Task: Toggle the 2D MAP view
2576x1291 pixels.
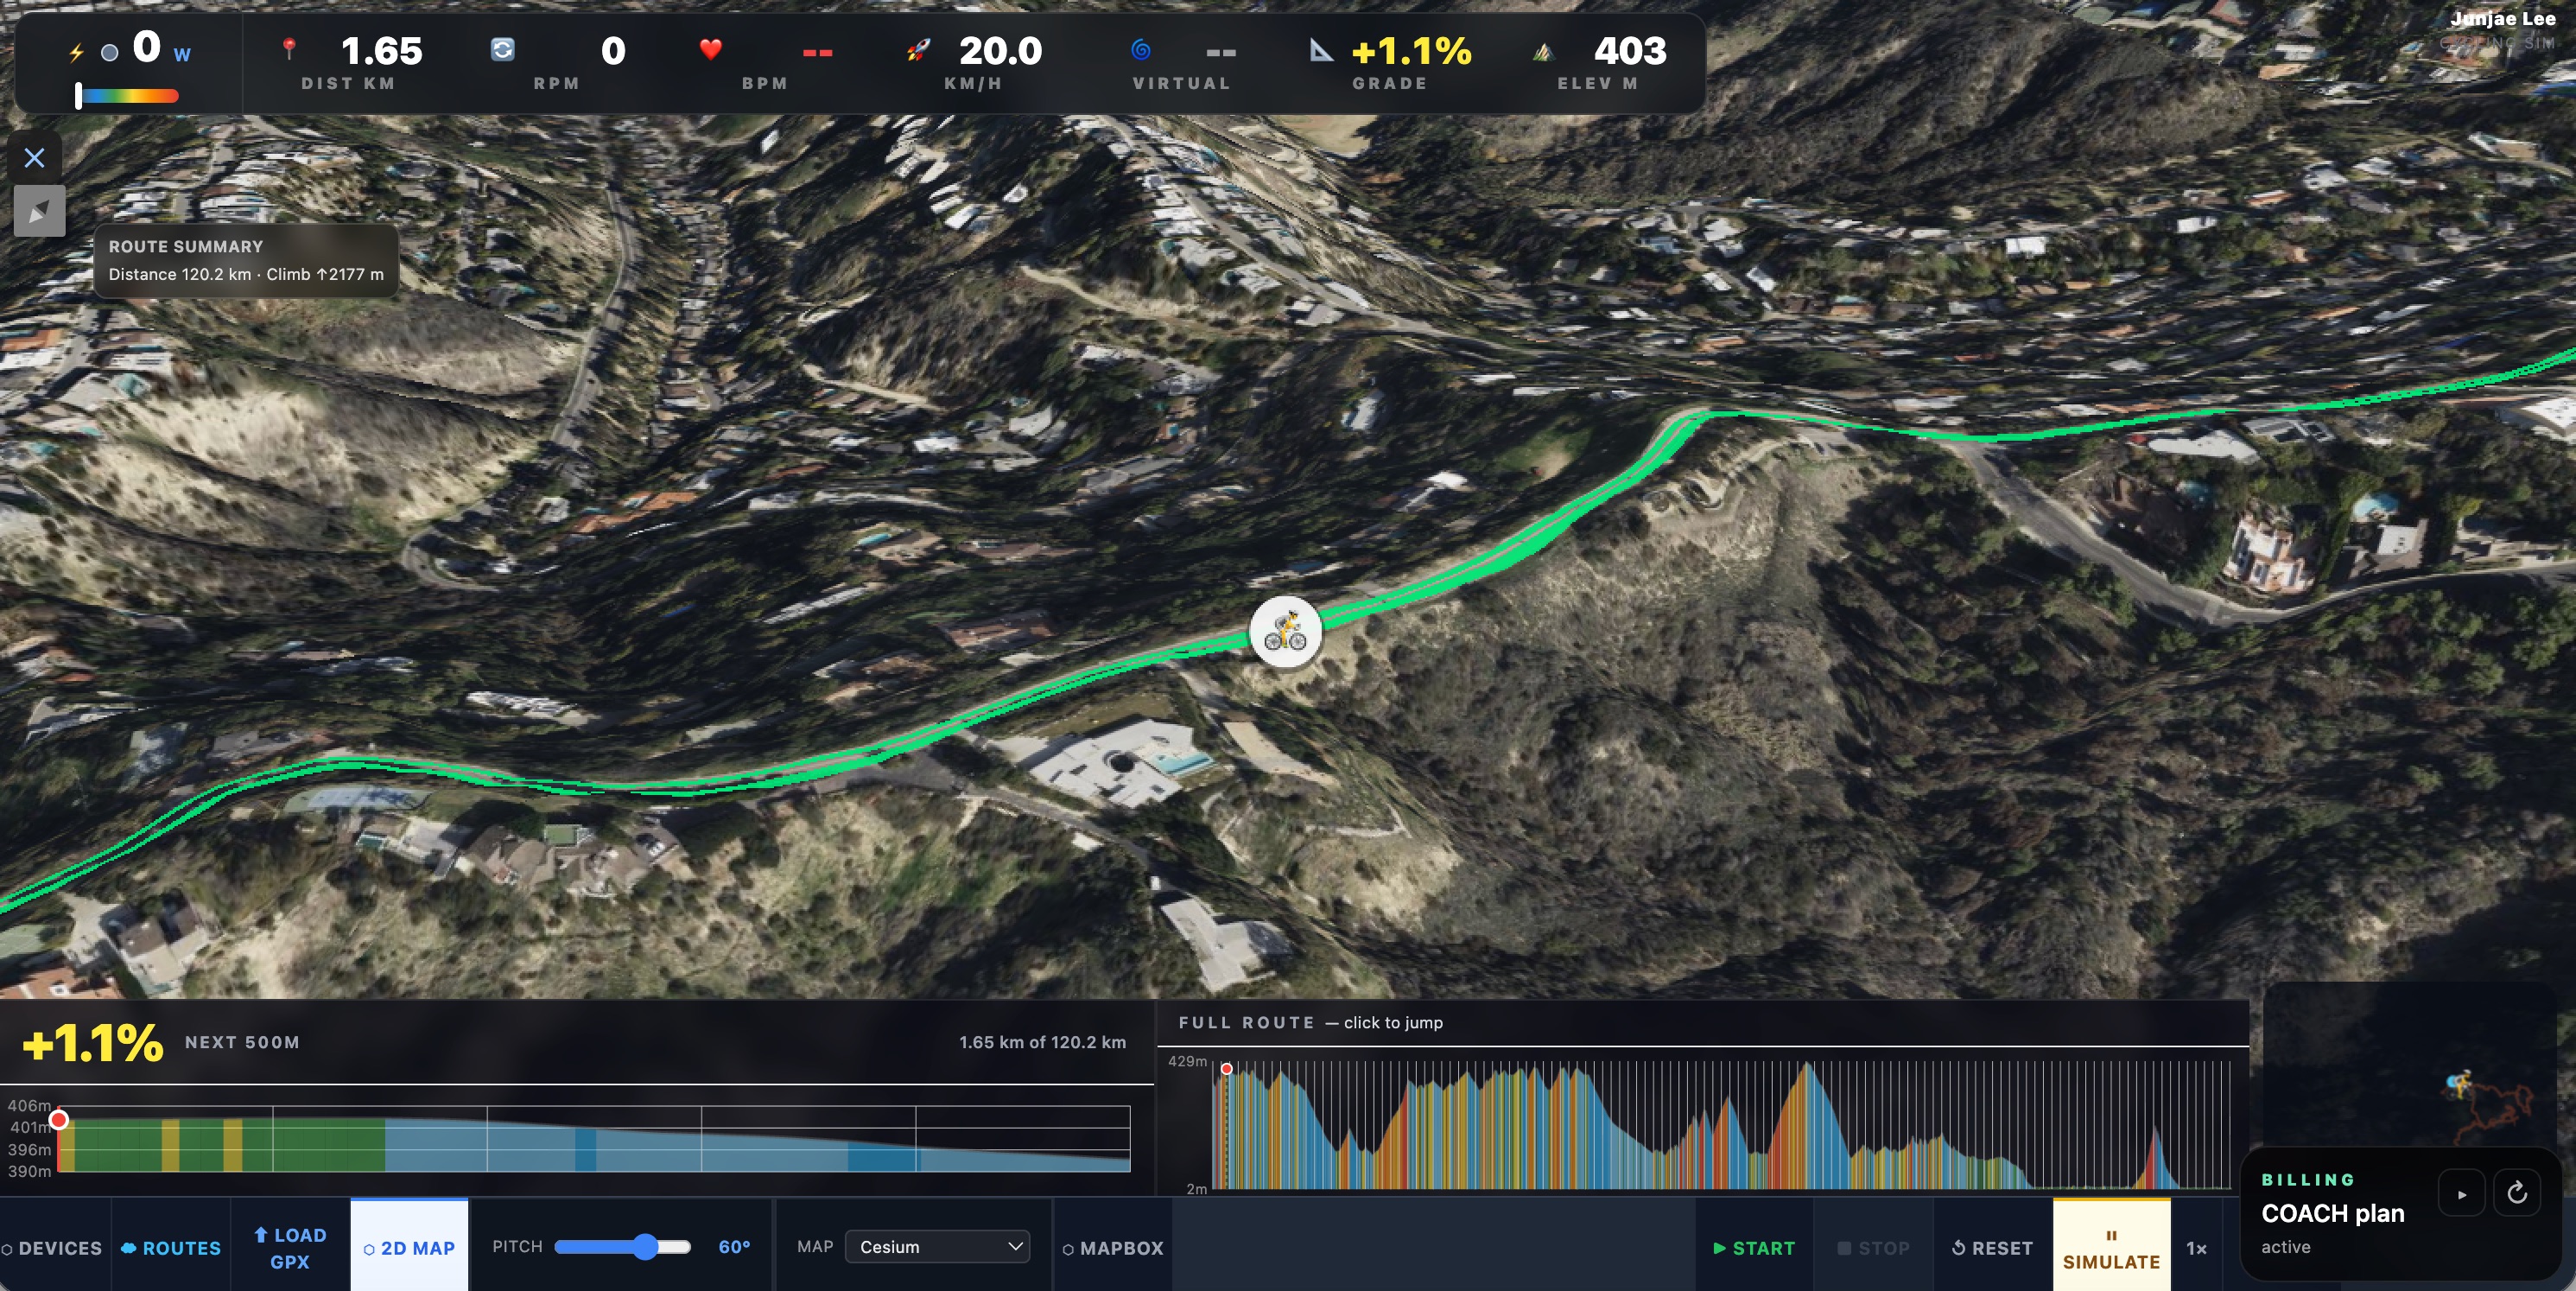Action: coord(409,1246)
